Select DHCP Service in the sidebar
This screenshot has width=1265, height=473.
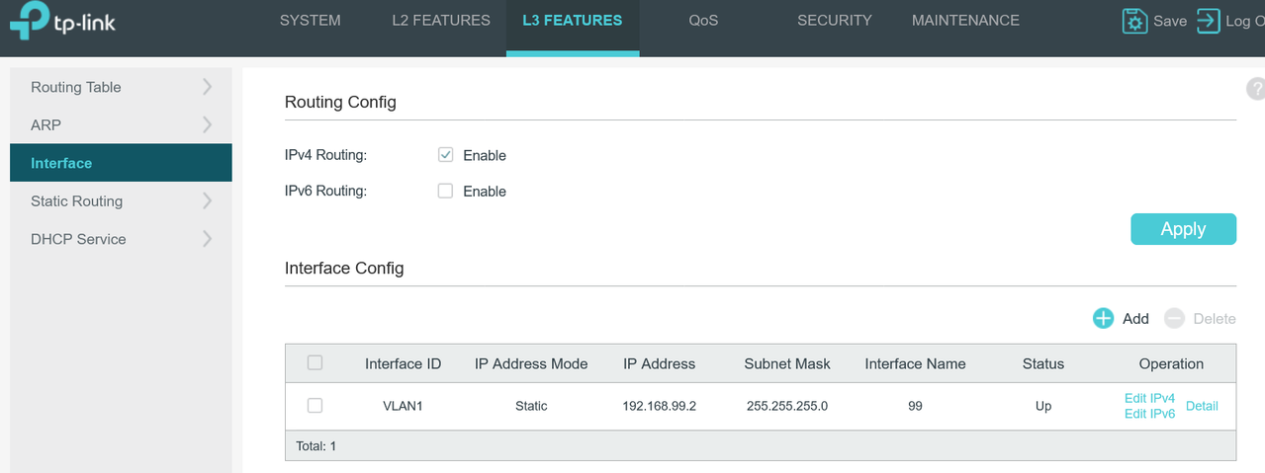121,238
